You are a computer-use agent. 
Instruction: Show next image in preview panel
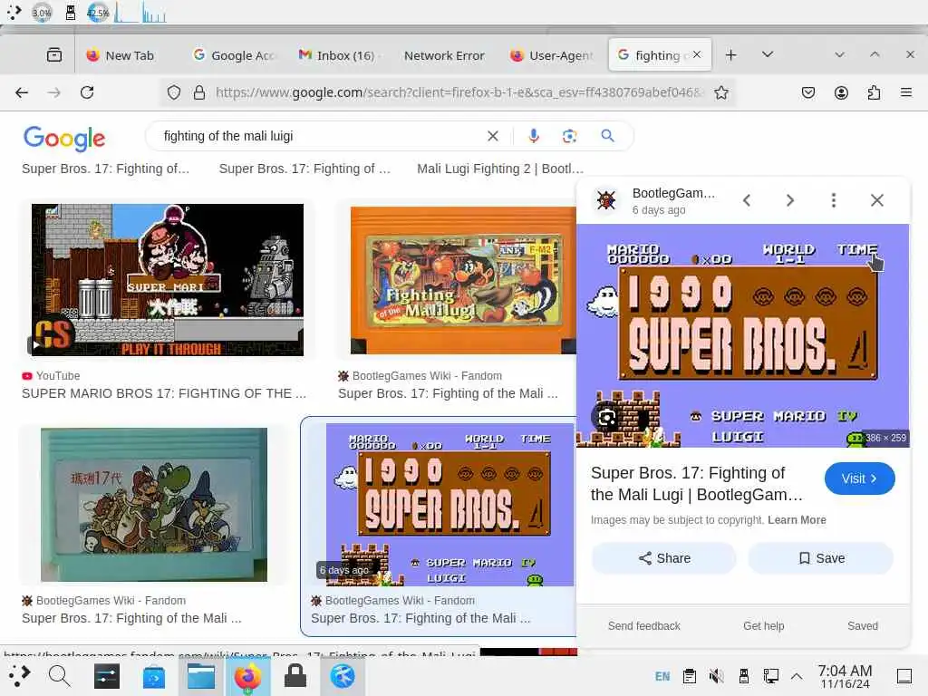(x=790, y=200)
